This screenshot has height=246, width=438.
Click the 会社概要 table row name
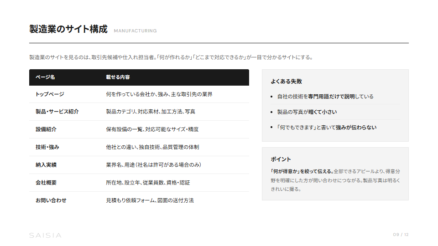[x=46, y=183]
